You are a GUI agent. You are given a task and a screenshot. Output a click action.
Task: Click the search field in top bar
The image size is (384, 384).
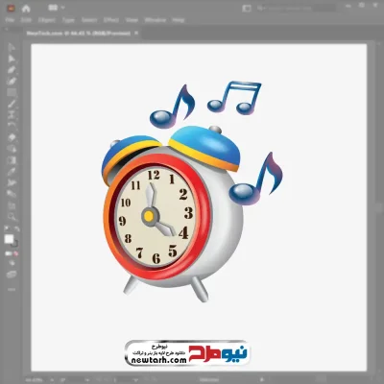click(296, 8)
